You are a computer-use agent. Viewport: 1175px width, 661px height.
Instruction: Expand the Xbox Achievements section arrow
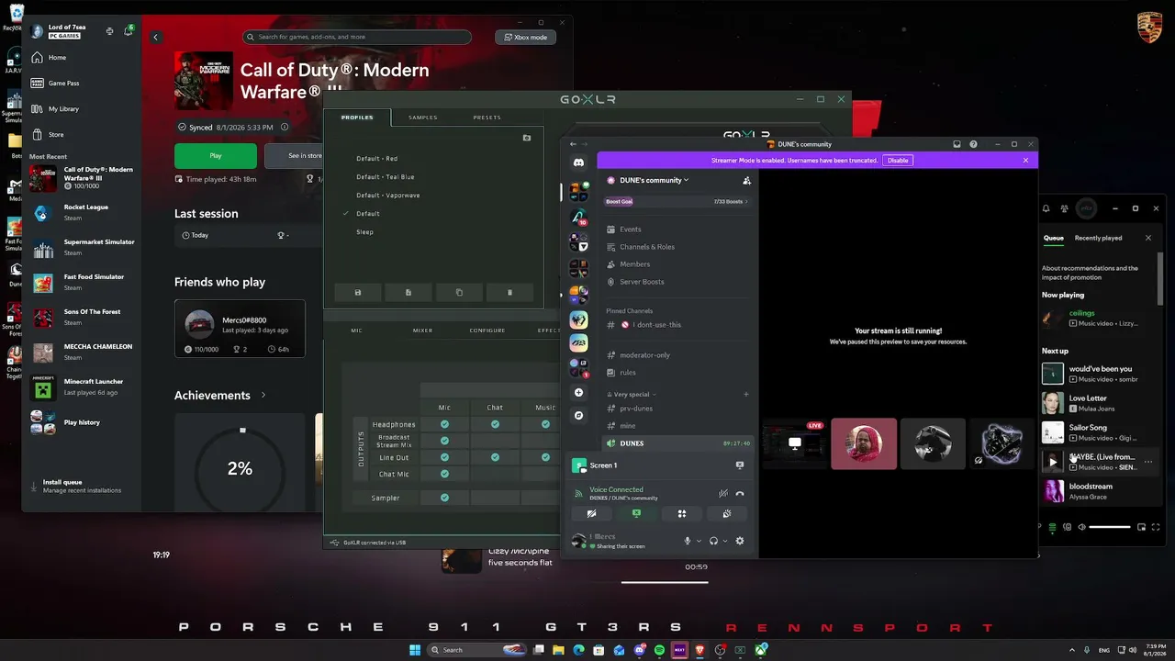coord(263,395)
